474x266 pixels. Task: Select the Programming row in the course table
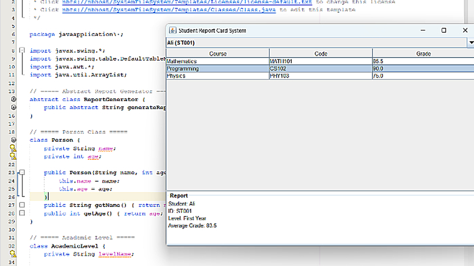point(218,69)
